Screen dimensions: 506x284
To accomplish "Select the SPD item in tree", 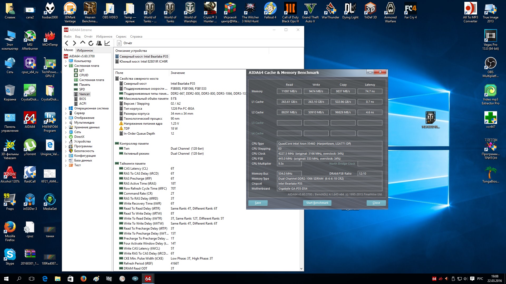I will pos(82,89).
